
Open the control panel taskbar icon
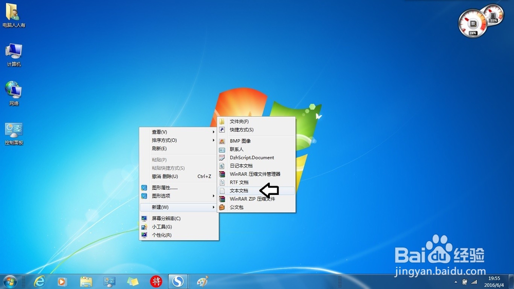(x=109, y=281)
